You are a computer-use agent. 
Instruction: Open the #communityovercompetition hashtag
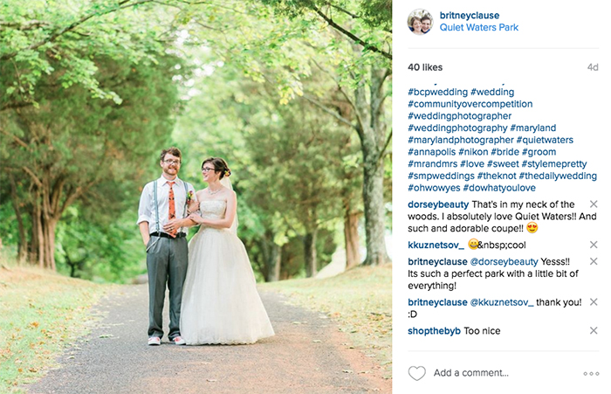point(470,104)
